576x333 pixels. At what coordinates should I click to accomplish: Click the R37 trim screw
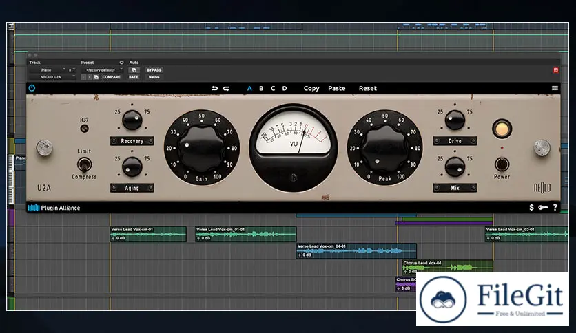click(x=85, y=129)
